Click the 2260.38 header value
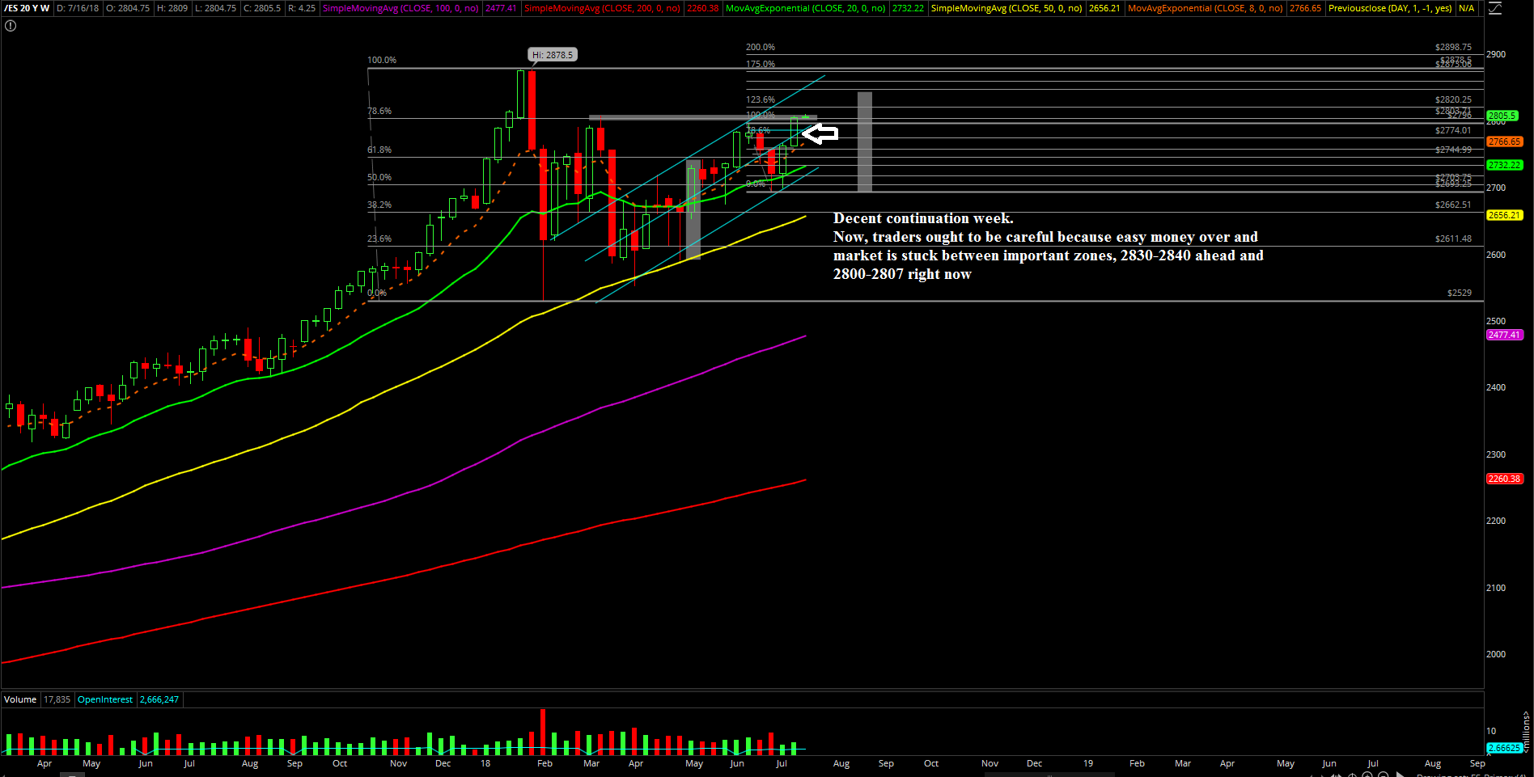The width and height of the screenshot is (1534, 777). tap(702, 8)
